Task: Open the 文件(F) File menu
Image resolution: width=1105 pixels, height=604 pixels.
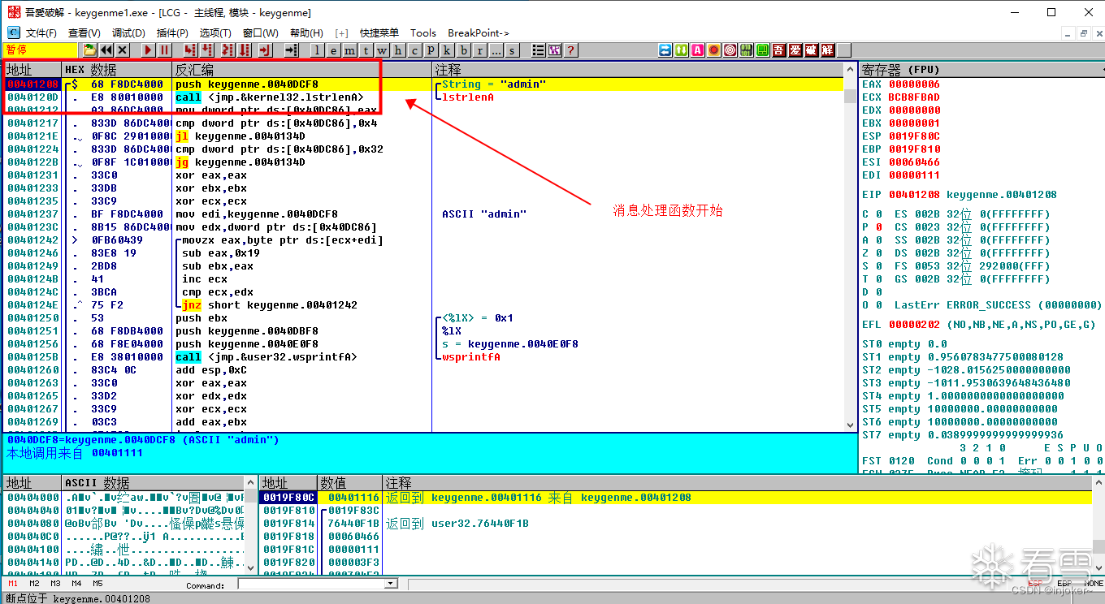Action: [x=41, y=33]
